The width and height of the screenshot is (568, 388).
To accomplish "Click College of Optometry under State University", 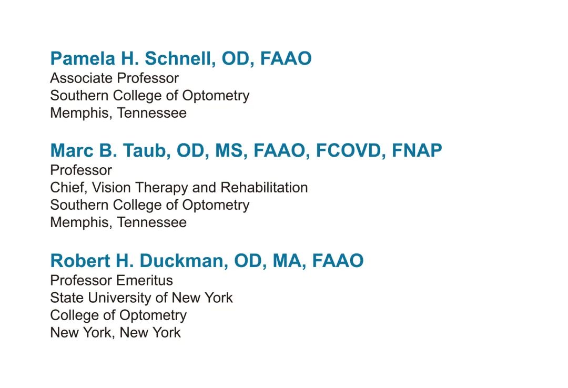I will click(118, 315).
